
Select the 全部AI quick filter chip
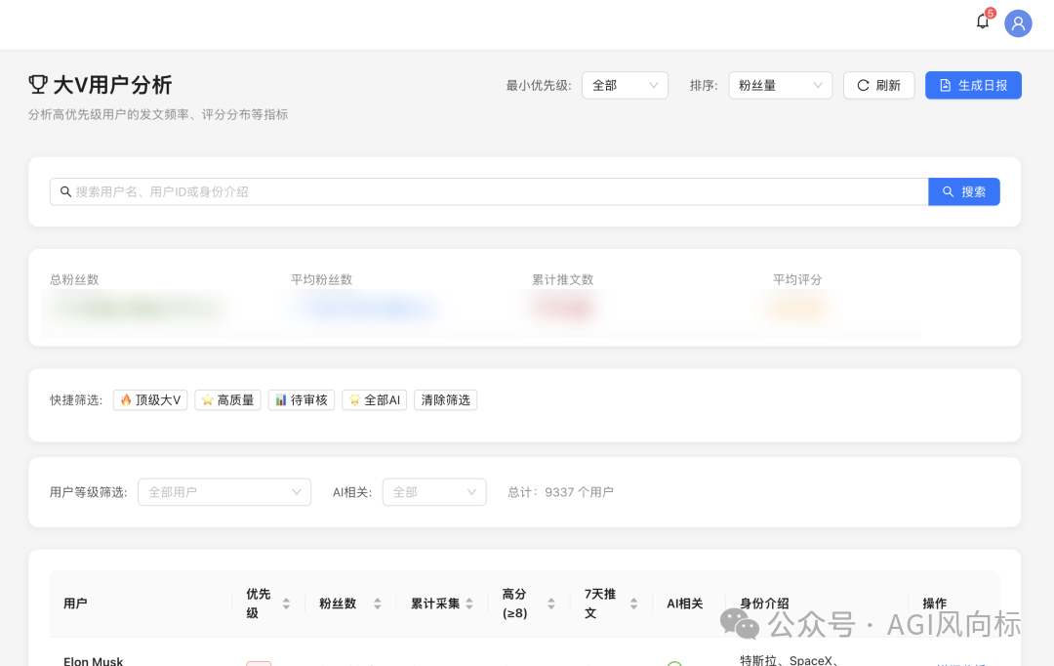click(x=374, y=399)
